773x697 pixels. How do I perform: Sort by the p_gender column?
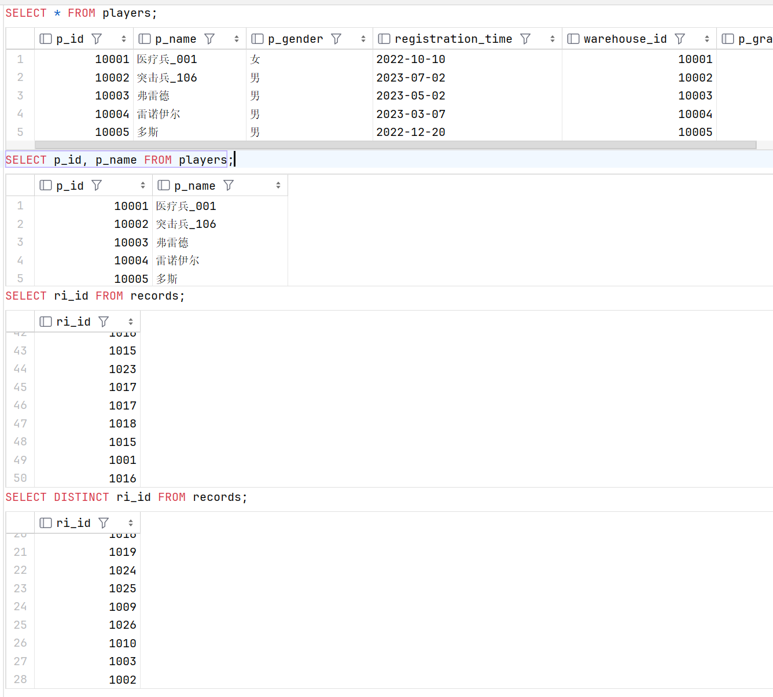tap(363, 39)
